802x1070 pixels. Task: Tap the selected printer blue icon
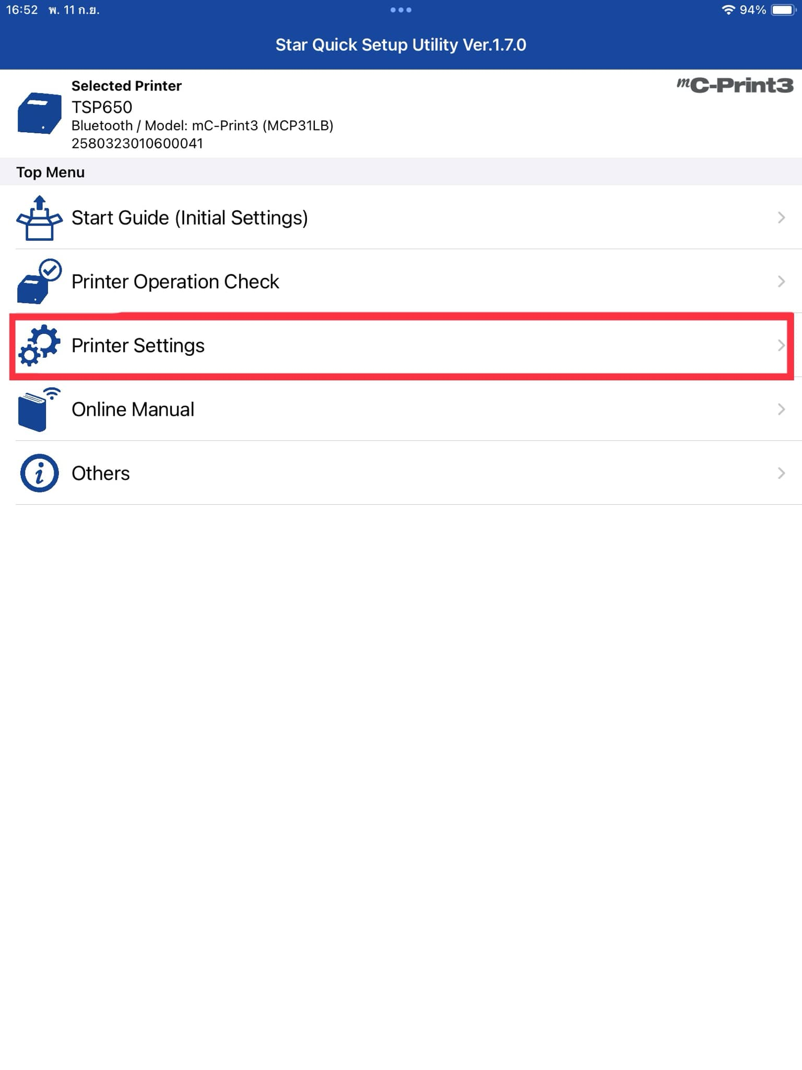(x=39, y=113)
